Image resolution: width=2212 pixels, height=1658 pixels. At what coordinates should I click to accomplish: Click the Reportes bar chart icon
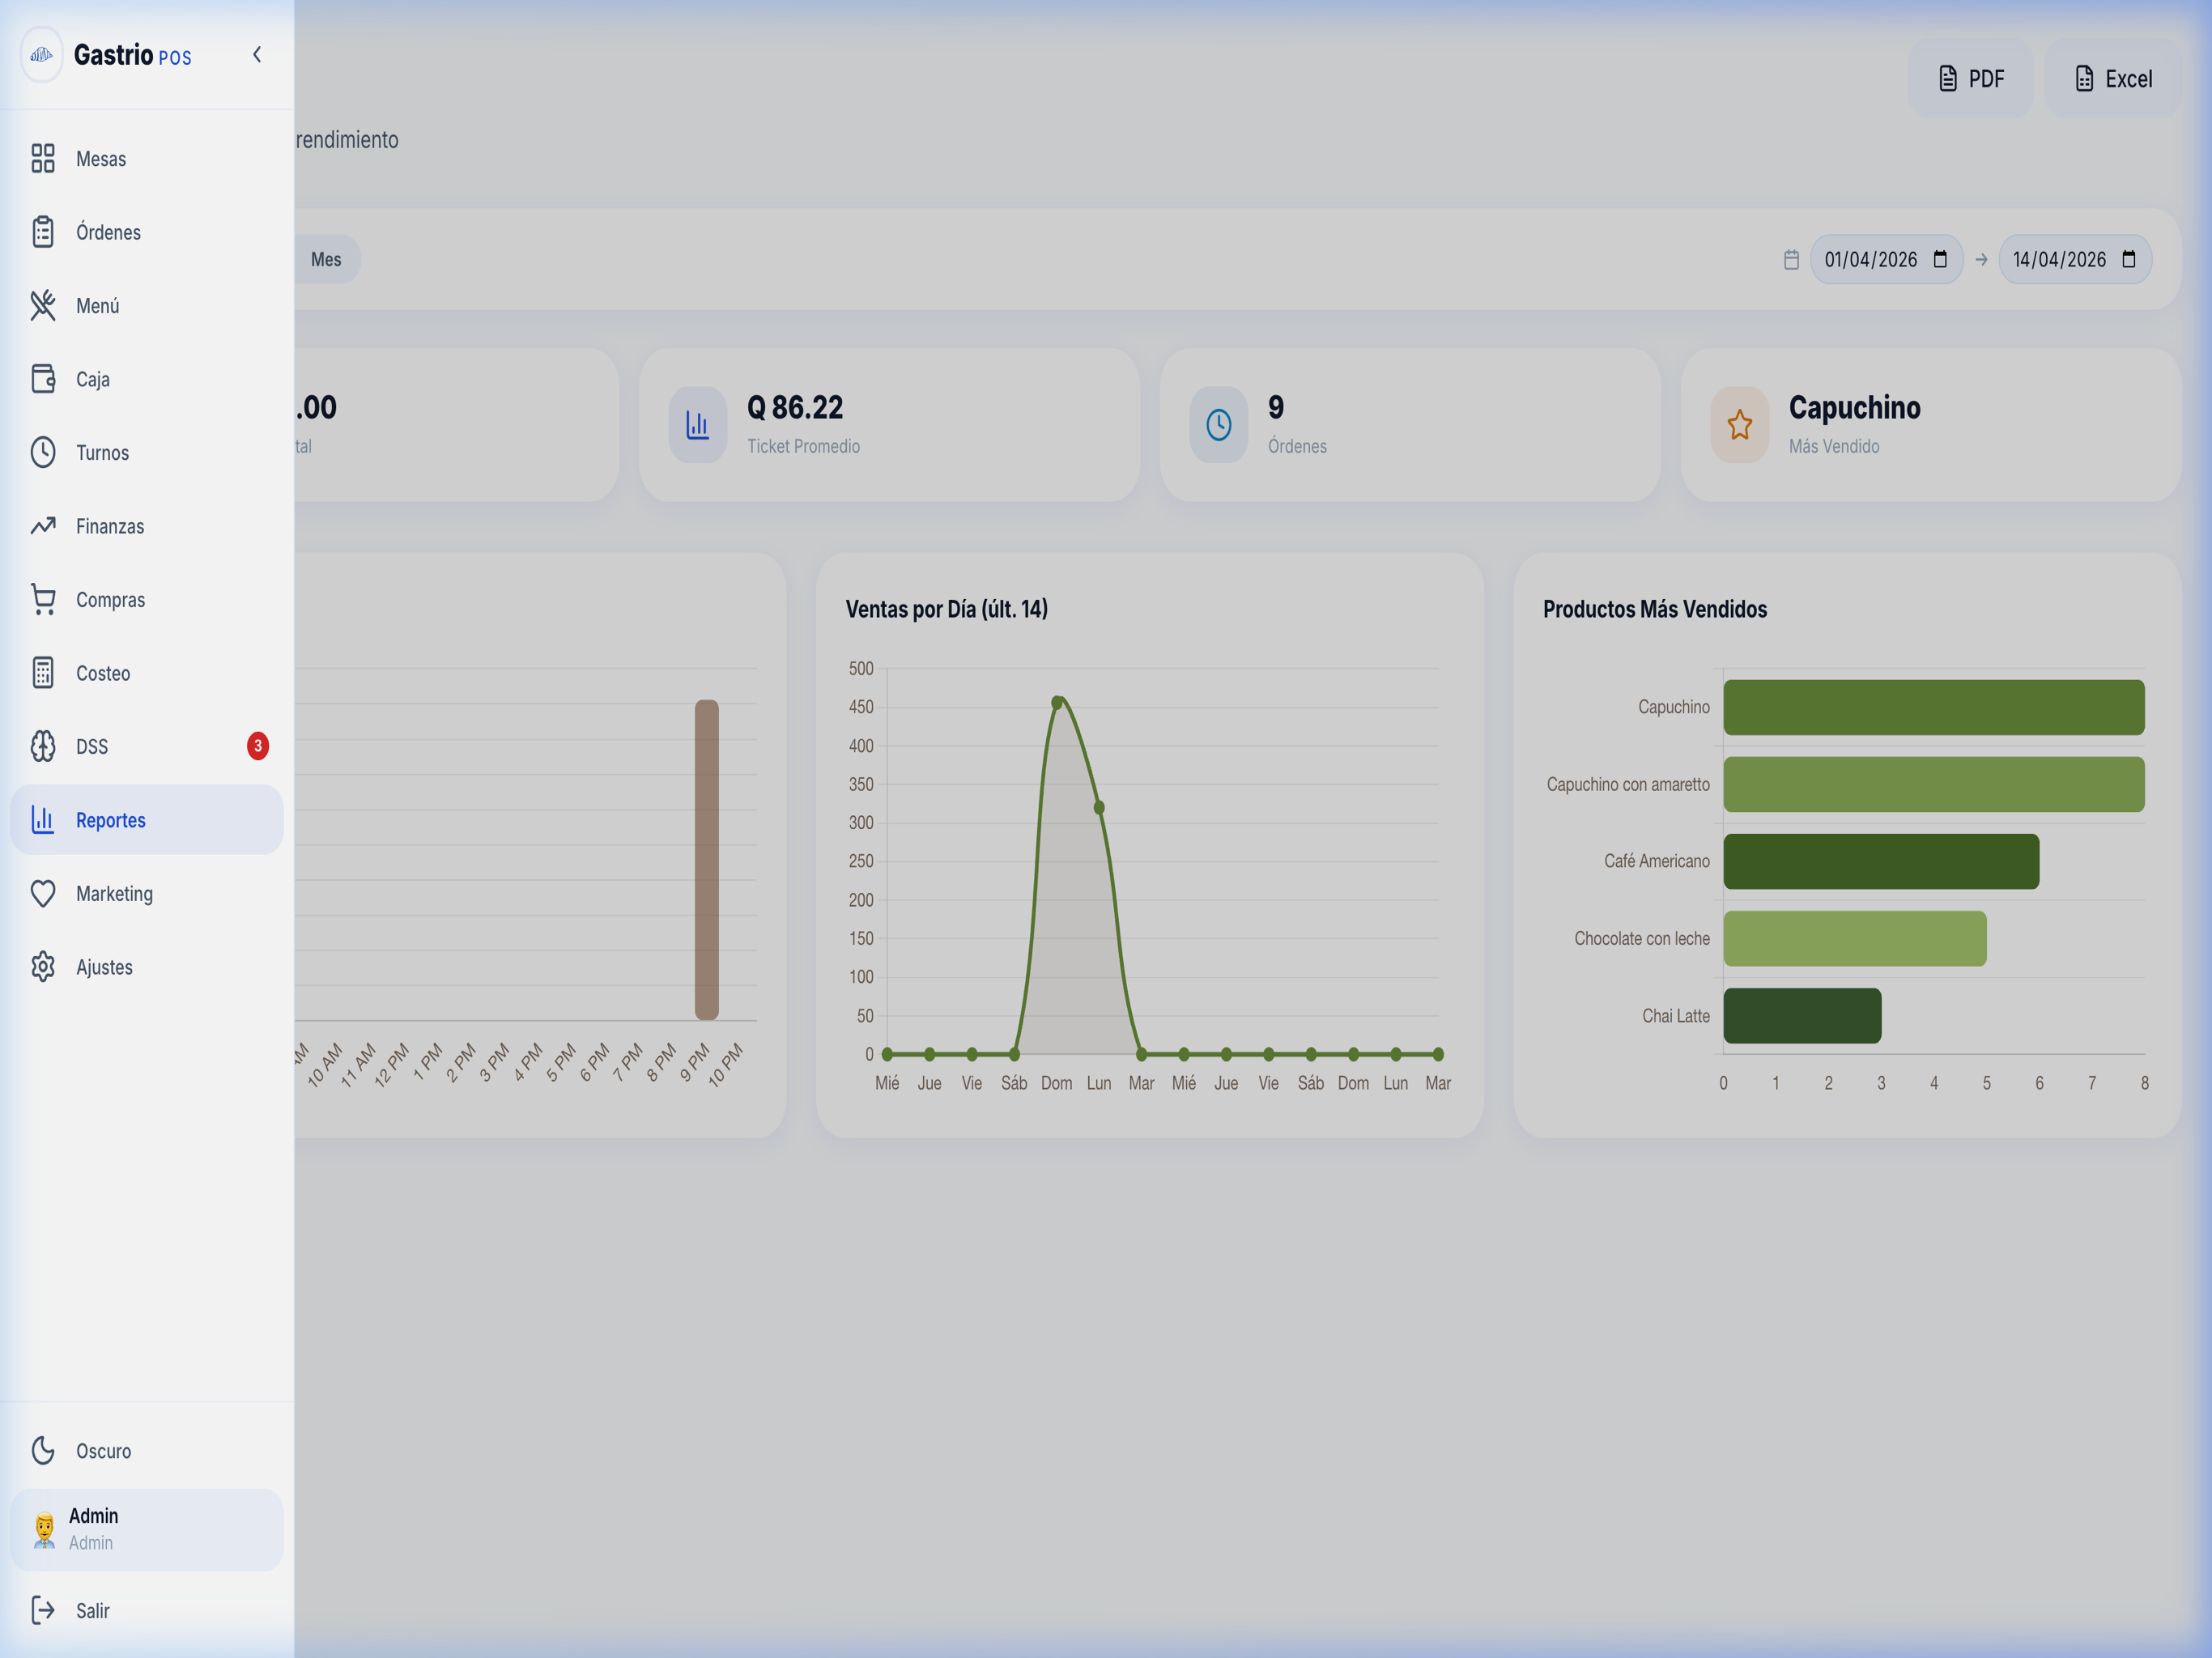coord(43,820)
